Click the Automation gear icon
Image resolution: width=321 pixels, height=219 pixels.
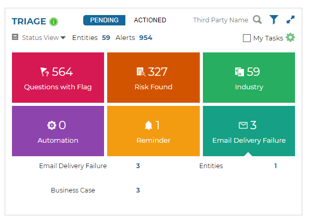(52, 125)
